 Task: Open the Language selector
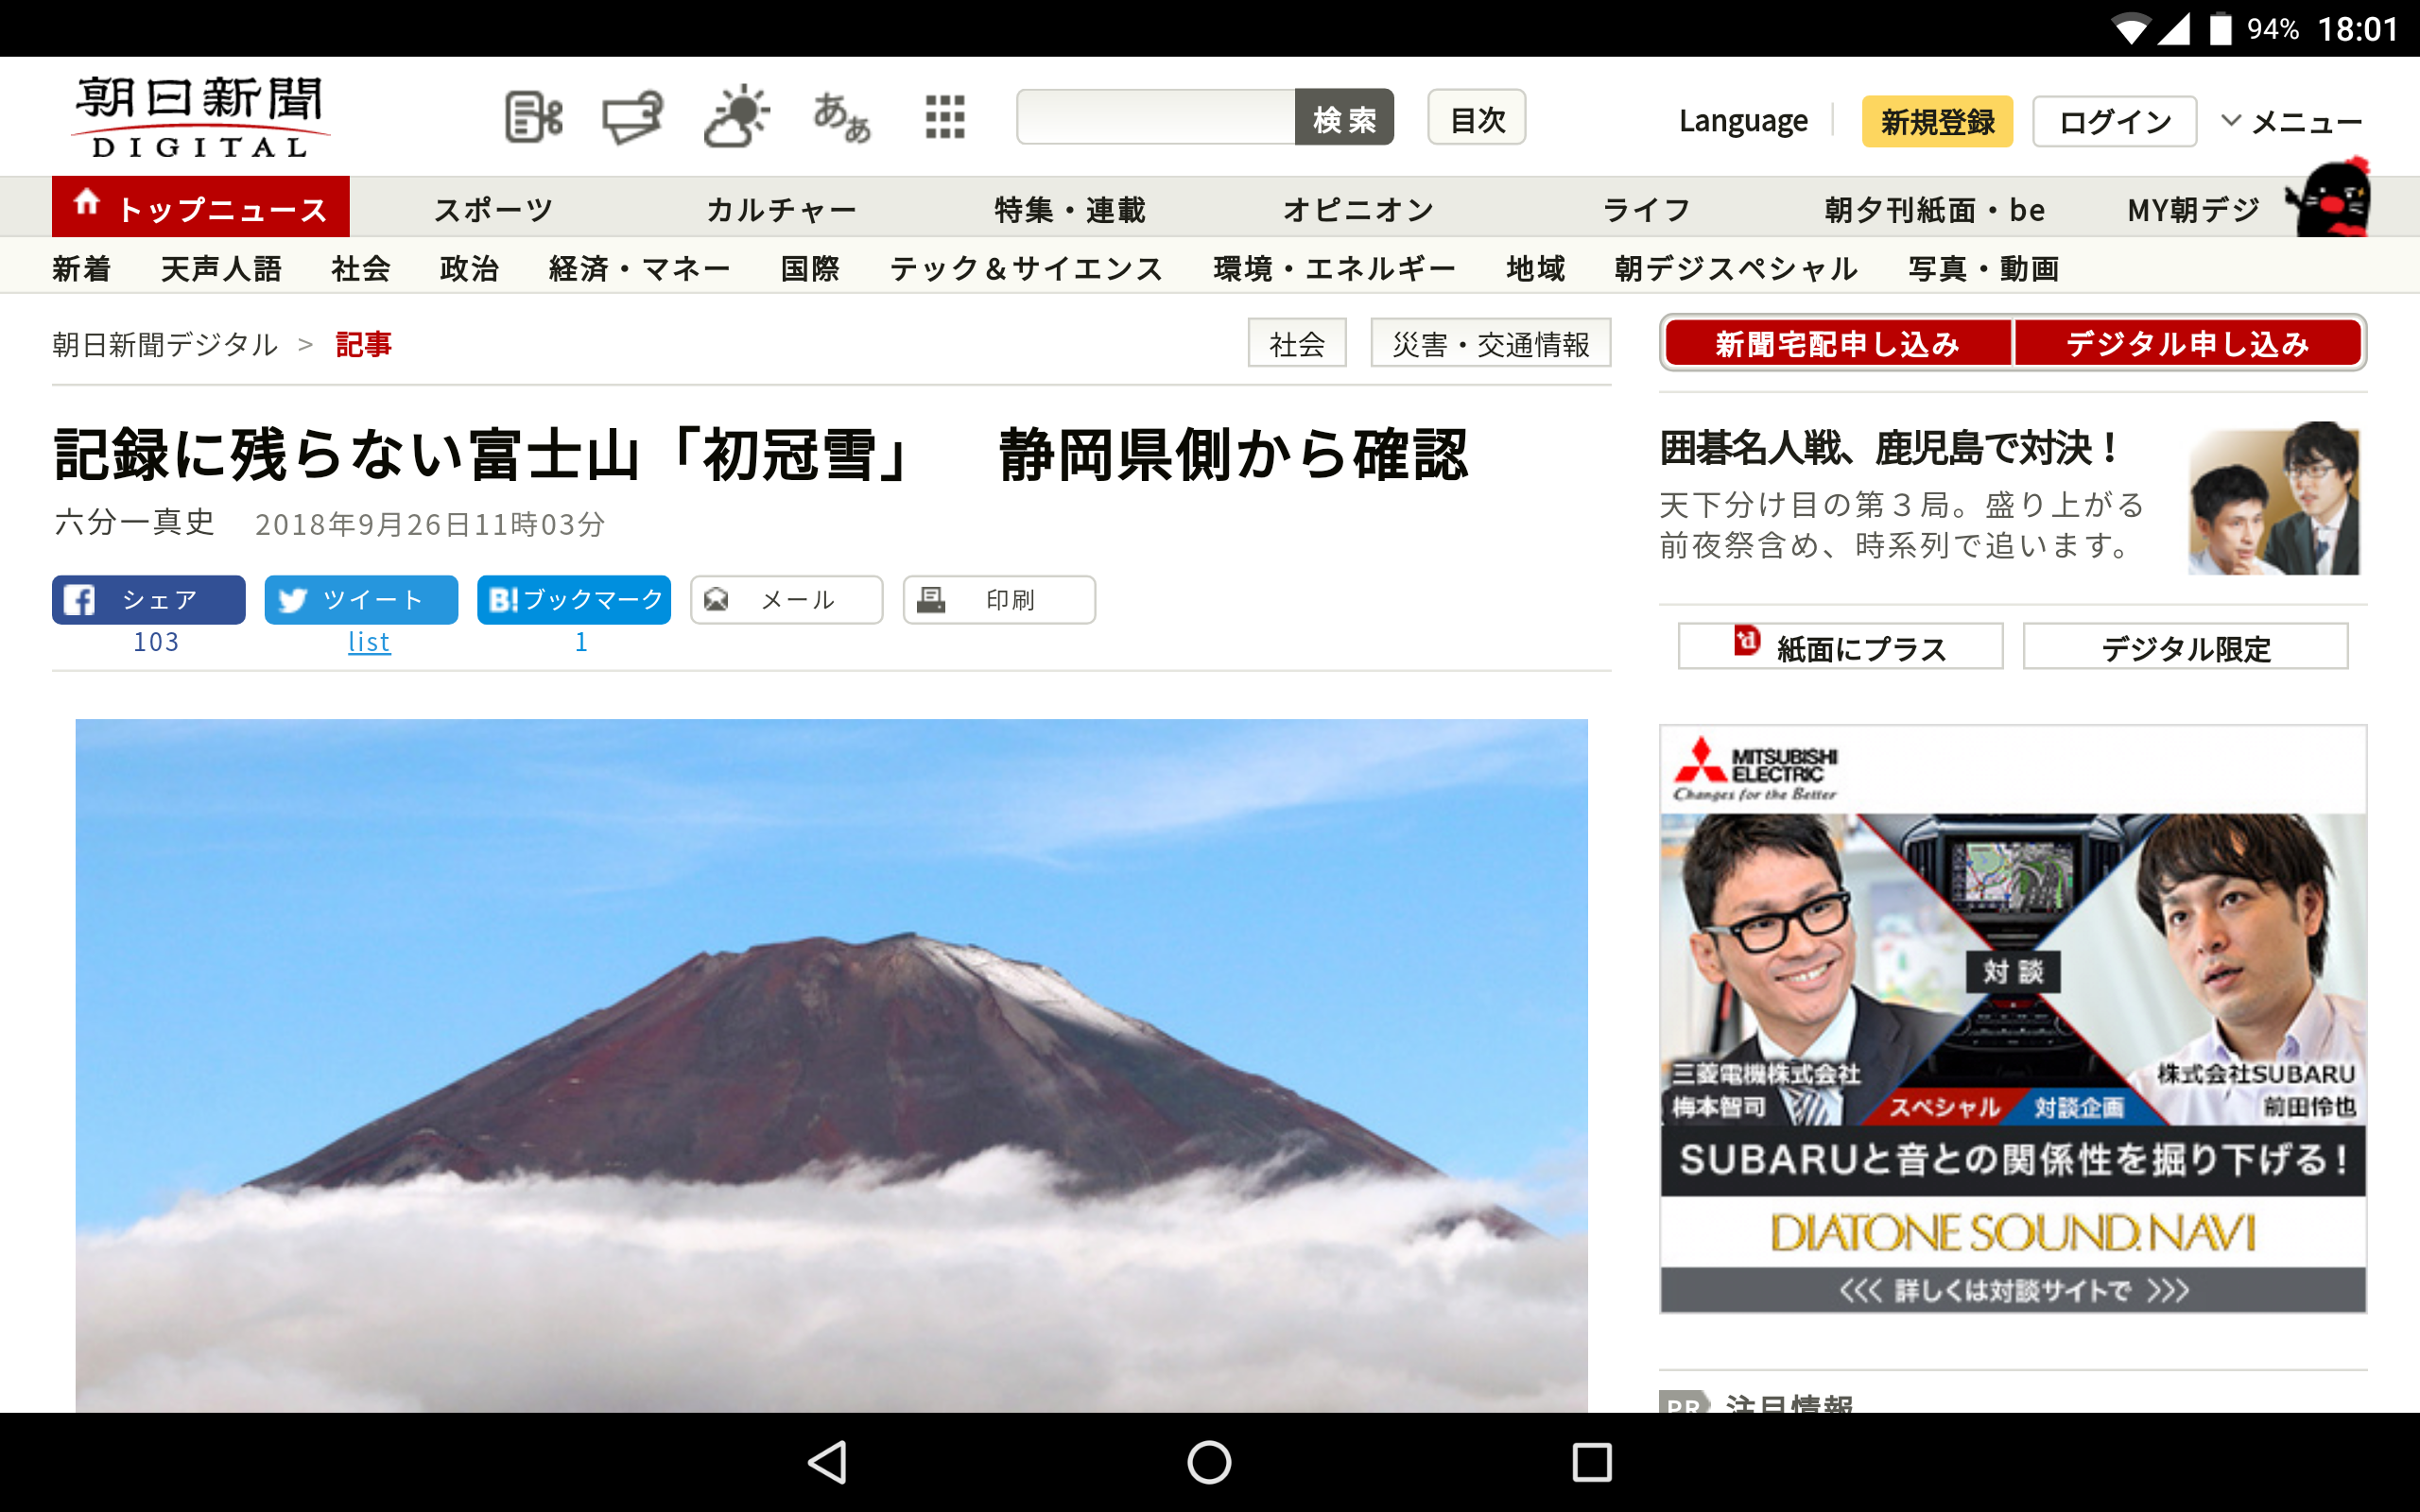(1742, 122)
